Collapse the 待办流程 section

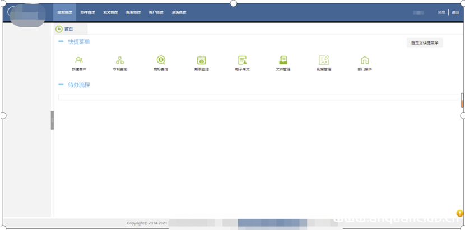[61, 85]
